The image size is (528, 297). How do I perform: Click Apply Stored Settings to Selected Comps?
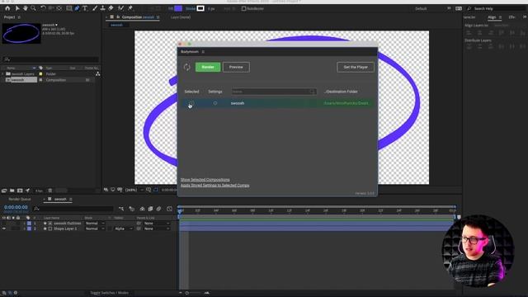point(214,186)
